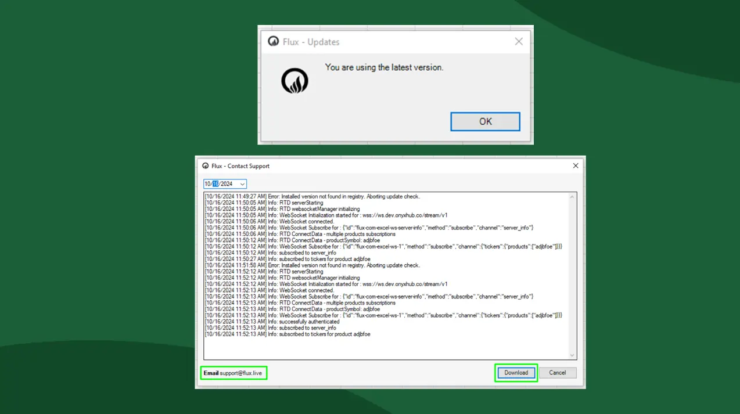Click OK in the Flux Updates dialog
The height and width of the screenshot is (414, 740).
click(485, 121)
